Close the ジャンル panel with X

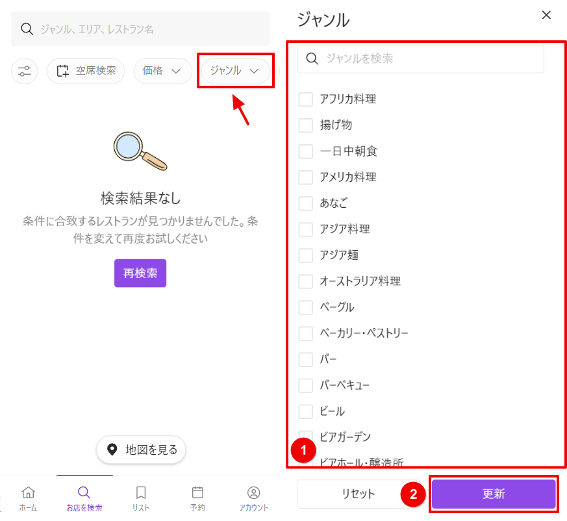pyautogui.click(x=546, y=15)
